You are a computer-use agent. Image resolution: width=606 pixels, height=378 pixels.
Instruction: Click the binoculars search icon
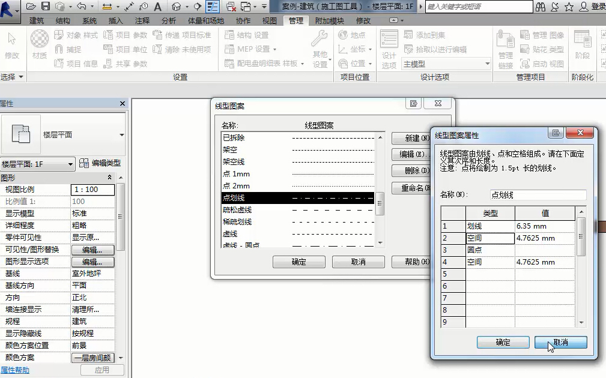pos(541,7)
